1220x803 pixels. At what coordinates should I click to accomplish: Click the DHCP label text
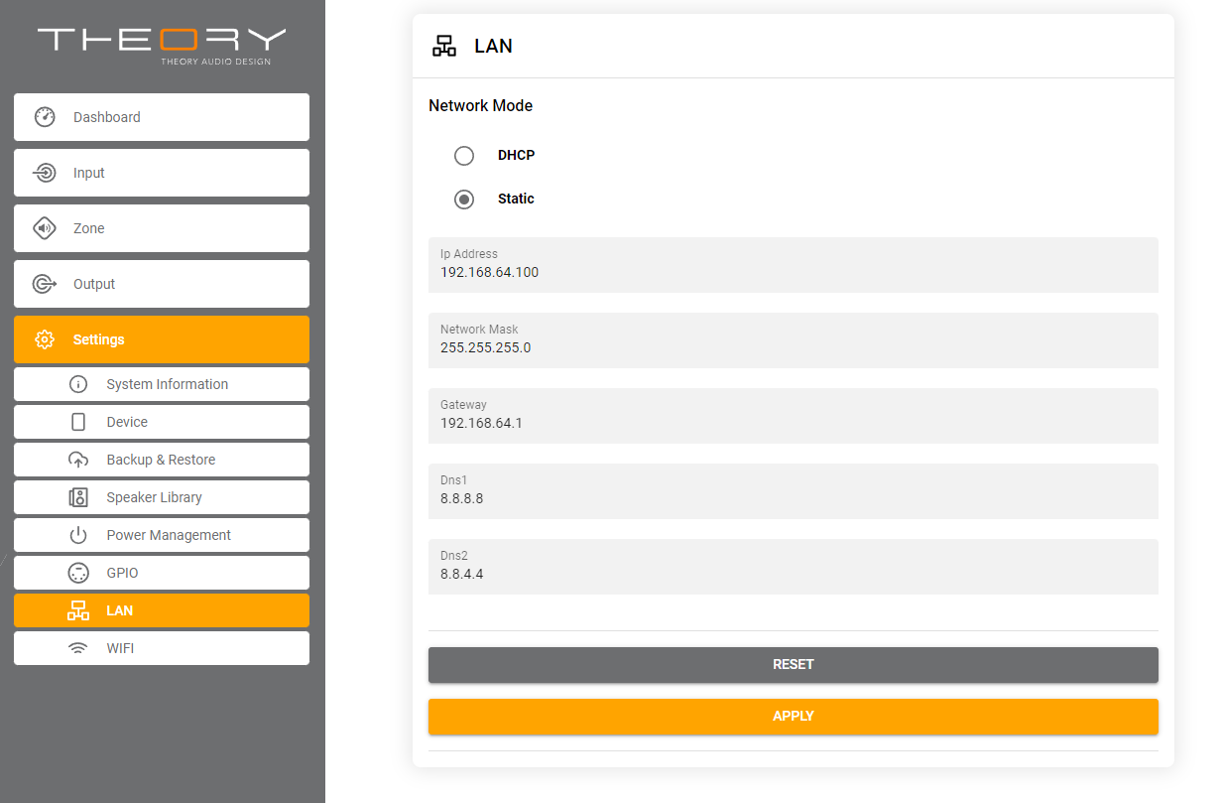click(516, 156)
